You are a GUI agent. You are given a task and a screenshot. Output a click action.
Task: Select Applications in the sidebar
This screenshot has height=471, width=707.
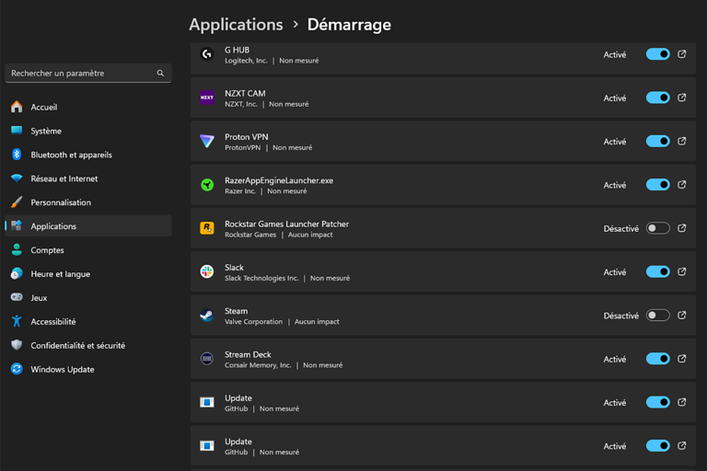coord(88,226)
